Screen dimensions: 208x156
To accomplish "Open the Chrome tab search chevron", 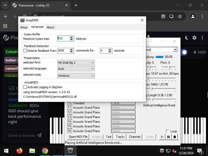I will (x=5, y=5).
